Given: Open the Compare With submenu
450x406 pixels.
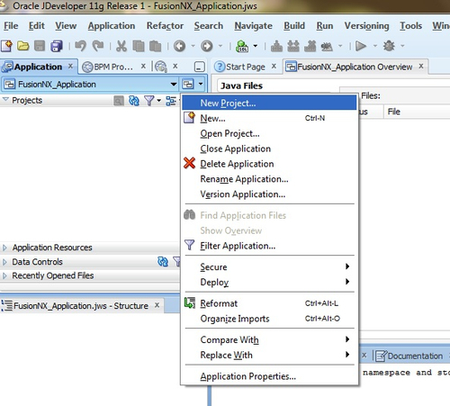Looking at the screenshot, I should point(269,339).
